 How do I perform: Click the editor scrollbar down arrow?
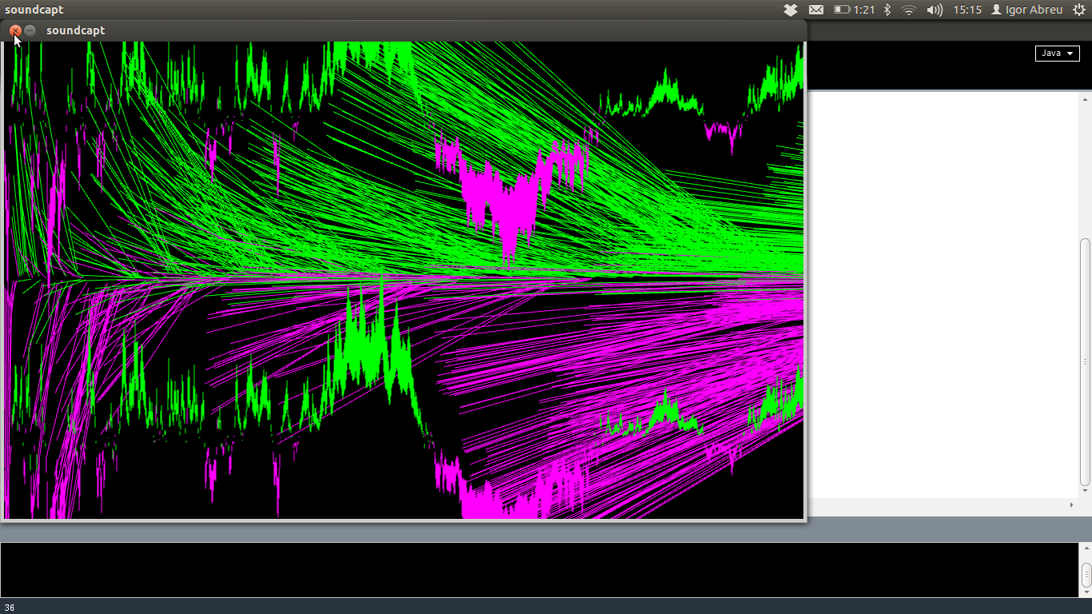coord(1085,492)
